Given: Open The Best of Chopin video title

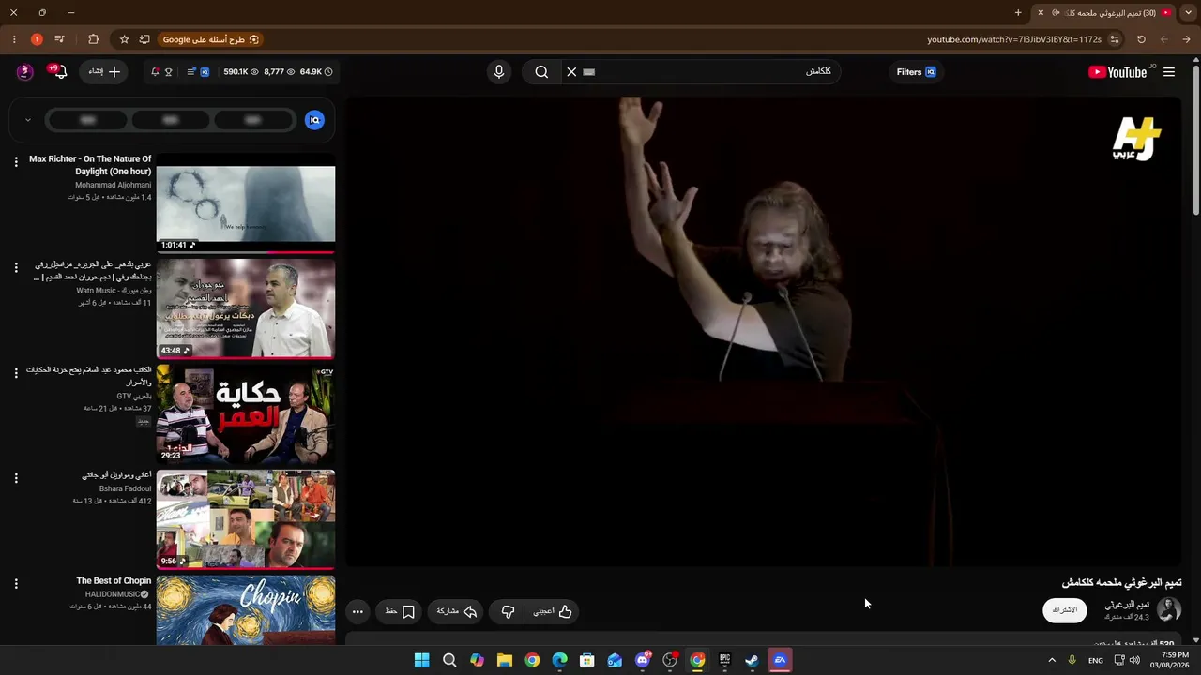Looking at the screenshot, I should coord(114,581).
